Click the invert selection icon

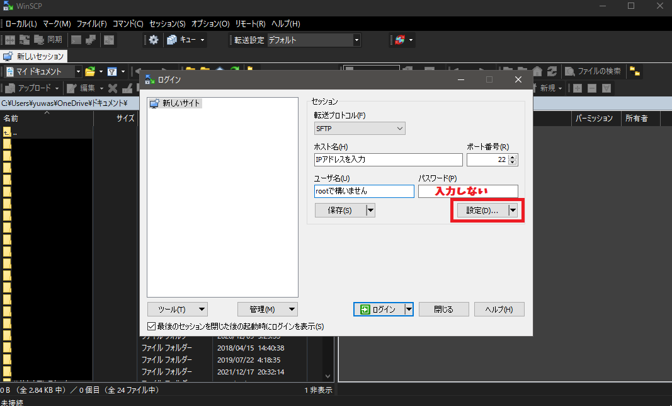coord(607,88)
